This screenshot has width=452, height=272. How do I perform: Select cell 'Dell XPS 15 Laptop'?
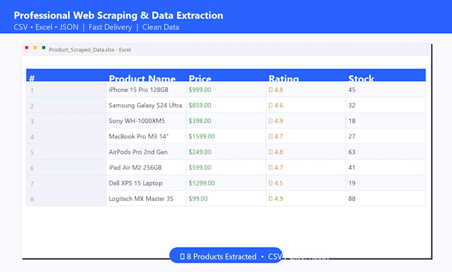point(146,183)
